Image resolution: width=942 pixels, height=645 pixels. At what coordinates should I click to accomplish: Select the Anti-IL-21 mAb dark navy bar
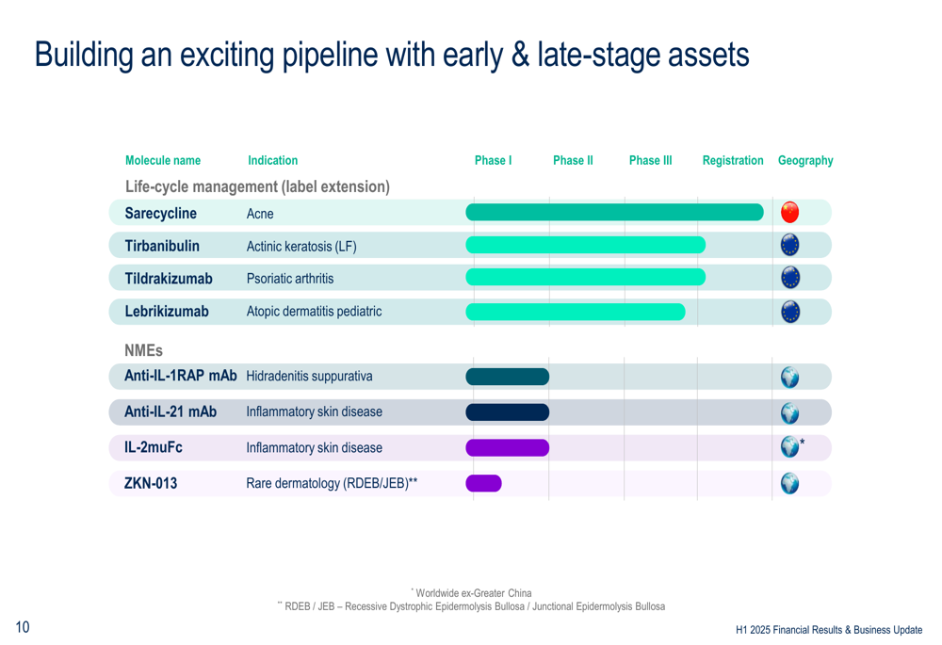507,412
